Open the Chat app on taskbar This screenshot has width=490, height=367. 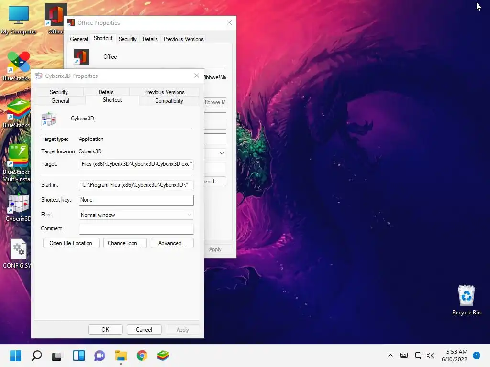(100, 356)
